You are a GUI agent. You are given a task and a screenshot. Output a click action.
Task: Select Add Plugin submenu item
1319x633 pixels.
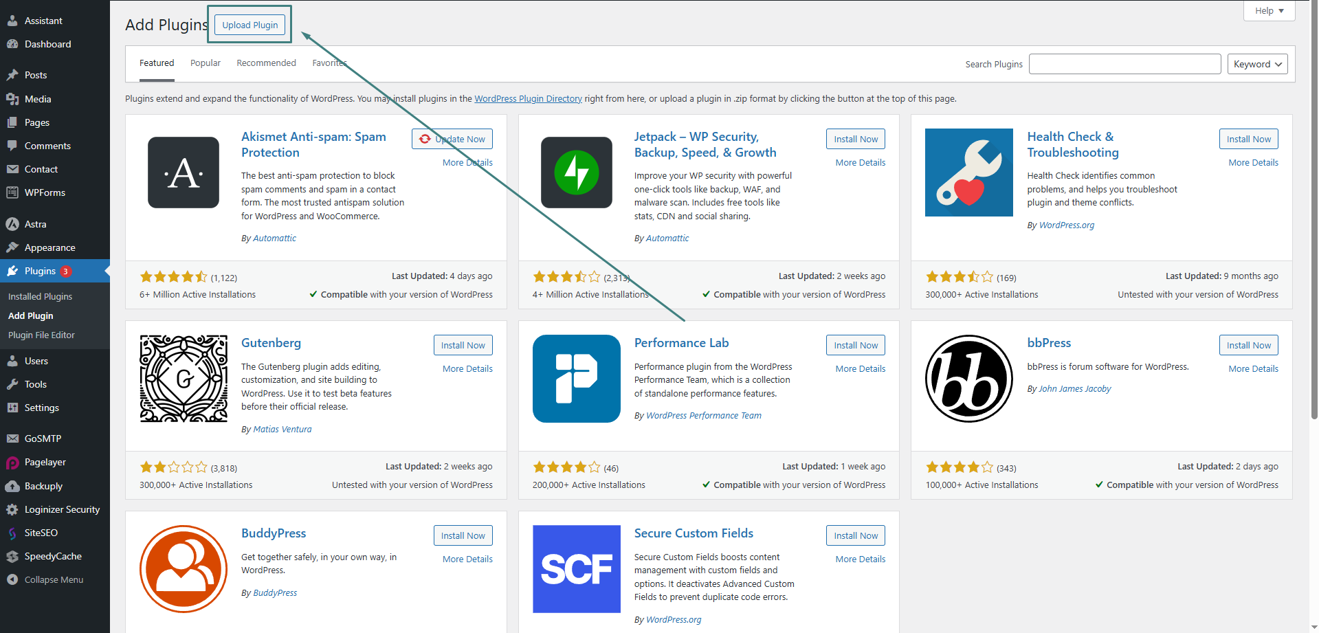(x=31, y=315)
